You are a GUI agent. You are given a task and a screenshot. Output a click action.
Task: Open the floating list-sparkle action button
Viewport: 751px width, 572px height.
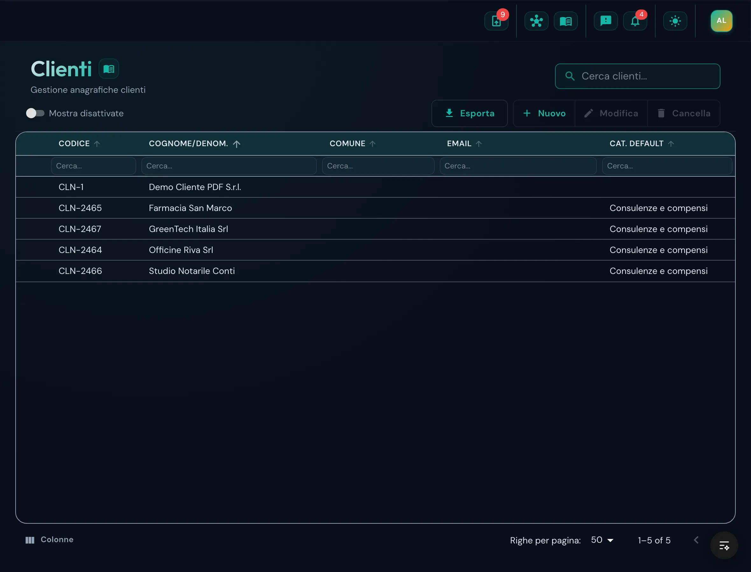(724, 545)
